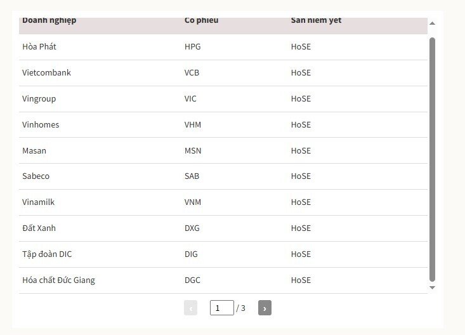Click the Sabeco company entry
The width and height of the screenshot is (465, 335).
[x=36, y=176]
